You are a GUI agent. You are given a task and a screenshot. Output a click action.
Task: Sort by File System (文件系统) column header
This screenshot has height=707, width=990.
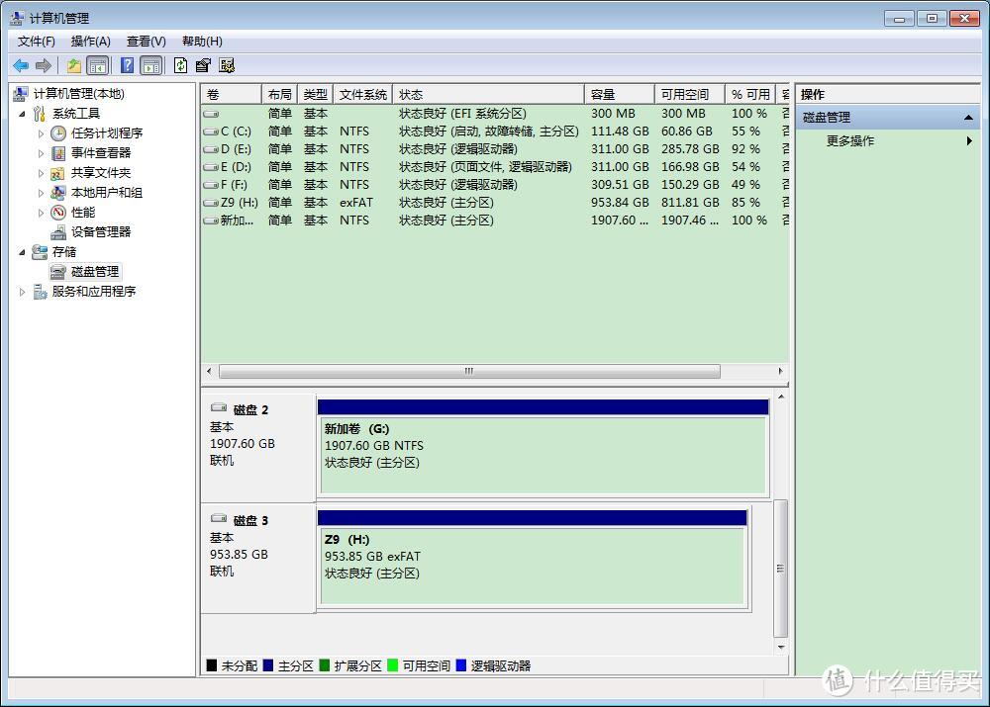click(363, 95)
